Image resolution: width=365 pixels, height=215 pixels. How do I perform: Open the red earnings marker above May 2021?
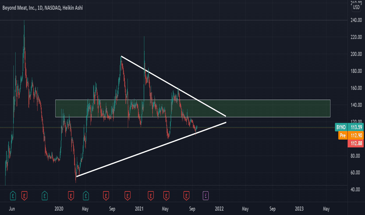(x=166, y=196)
